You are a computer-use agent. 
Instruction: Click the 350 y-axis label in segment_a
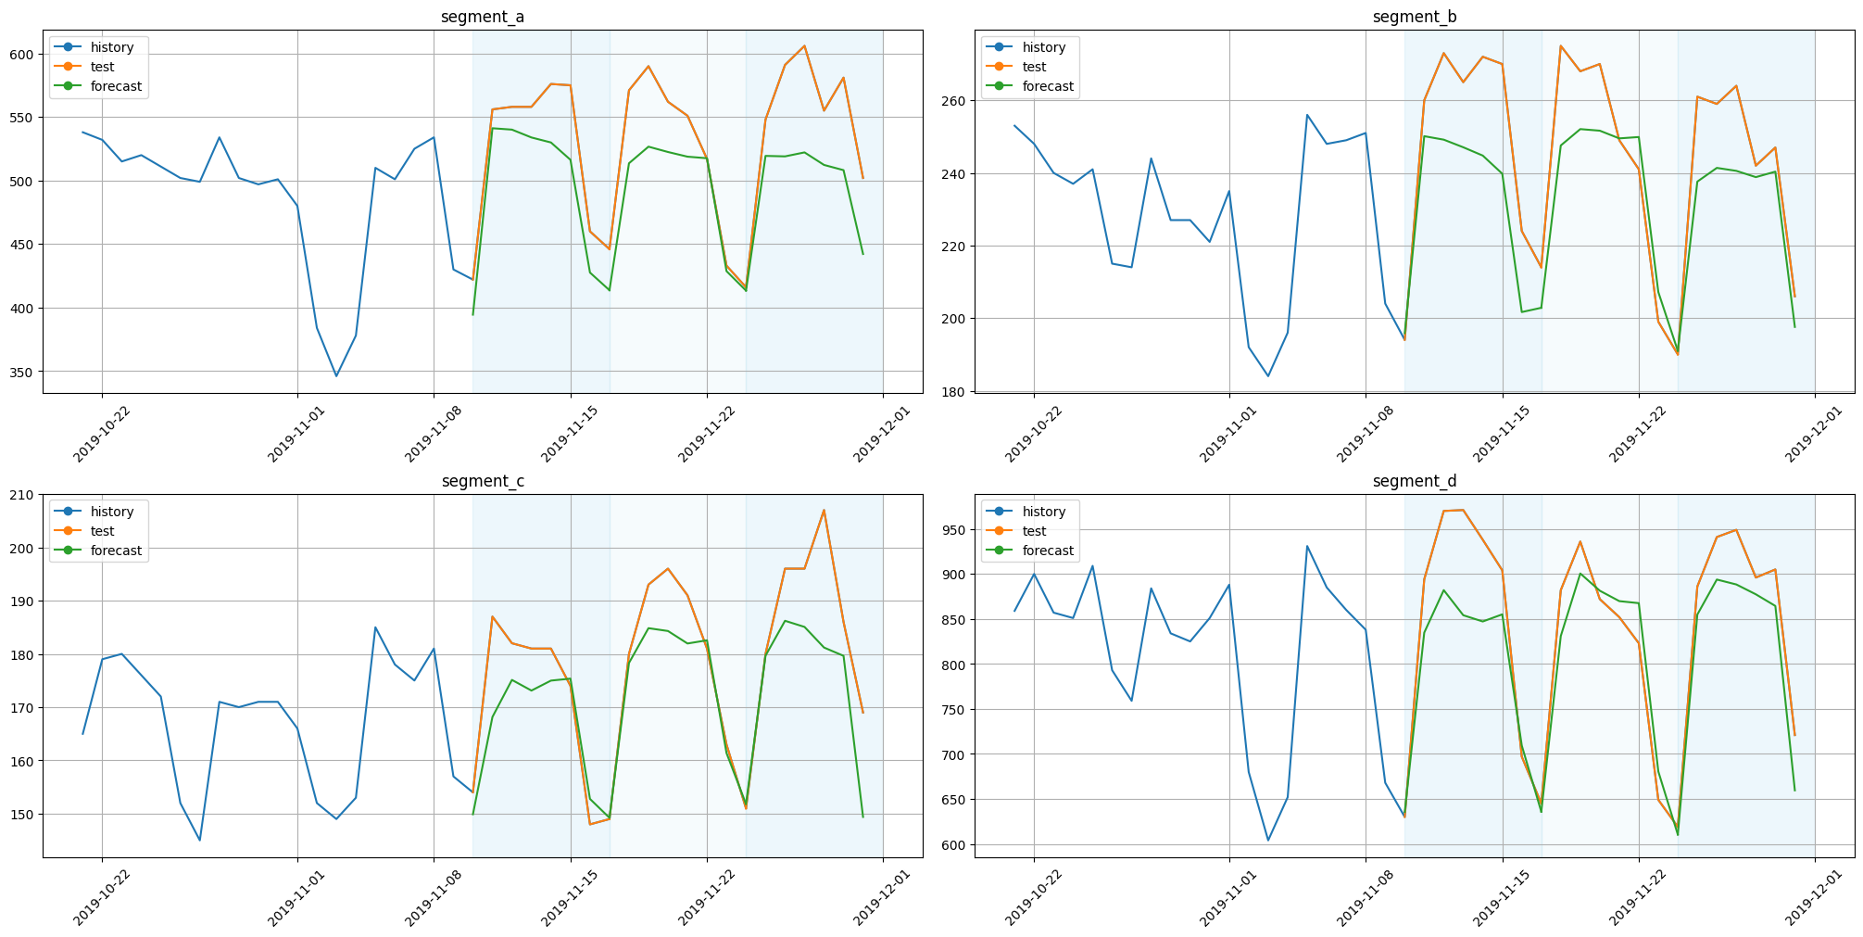[24, 373]
